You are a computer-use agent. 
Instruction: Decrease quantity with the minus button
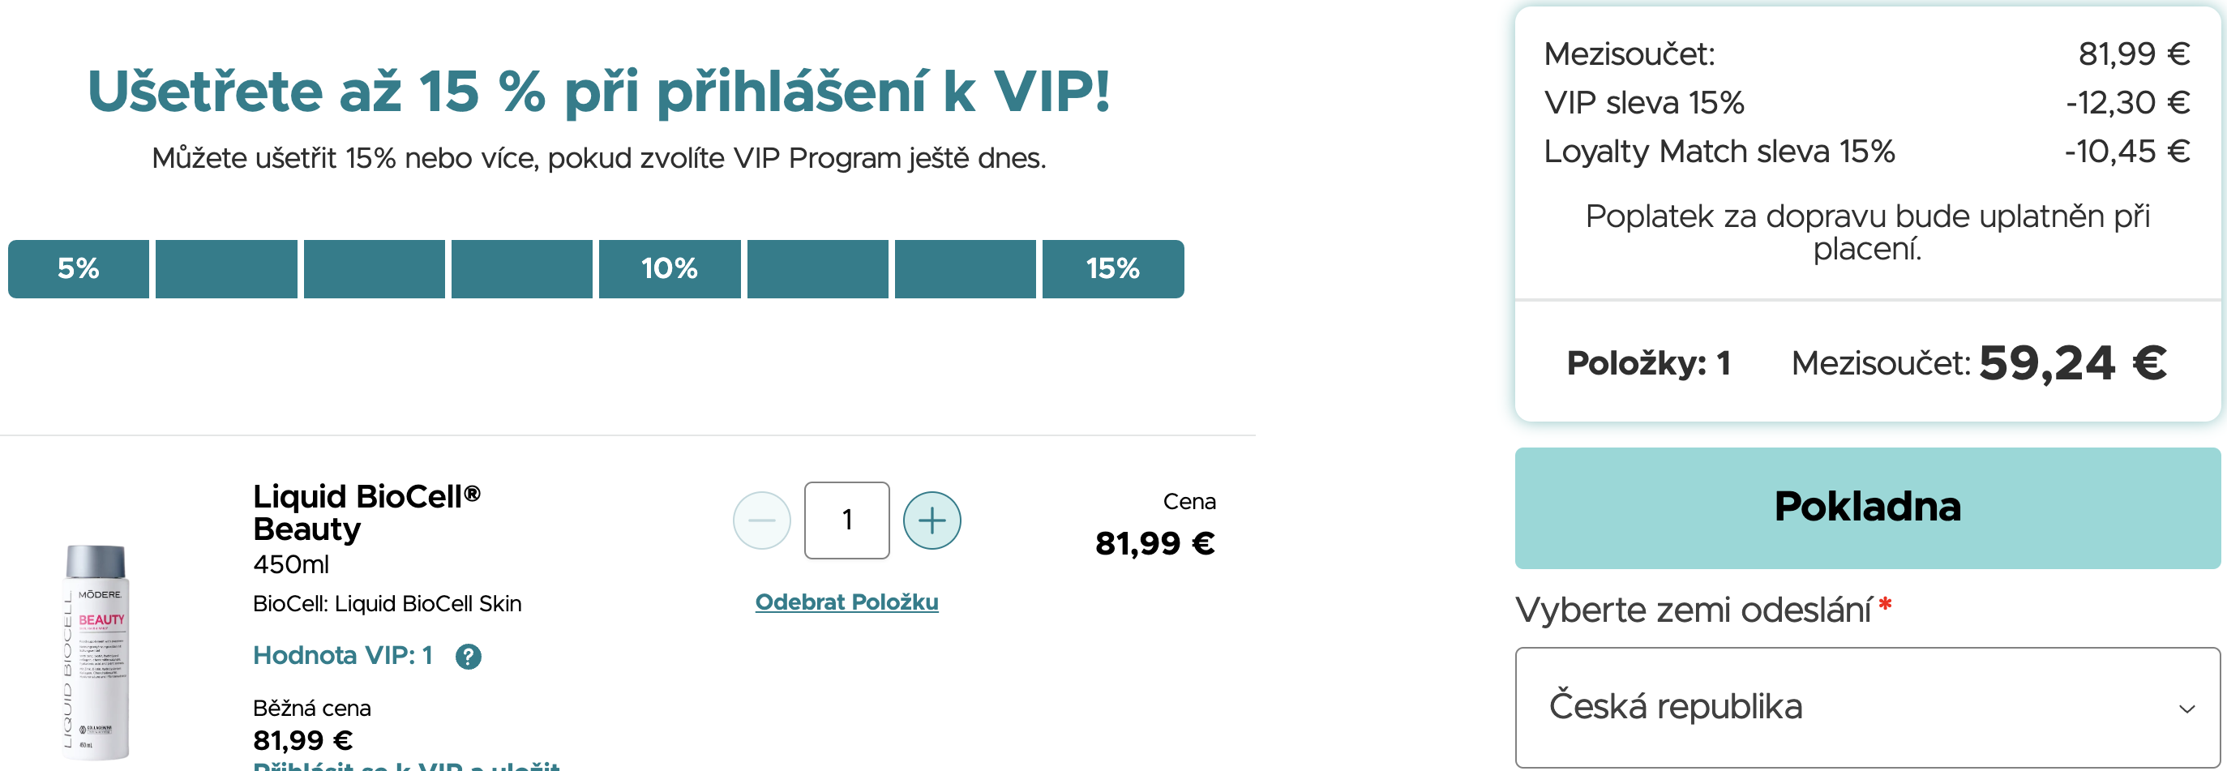[x=760, y=520]
